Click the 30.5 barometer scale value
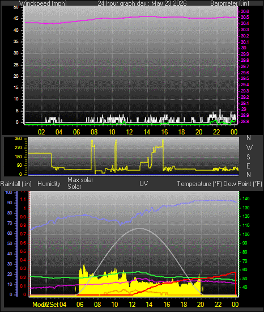Viewport: 264px width, 312px height. tap(245, 18)
